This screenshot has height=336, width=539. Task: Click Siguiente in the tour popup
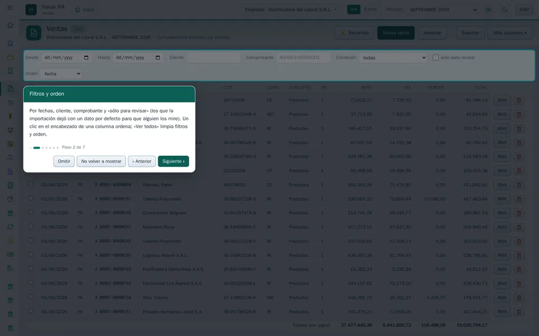173,161
